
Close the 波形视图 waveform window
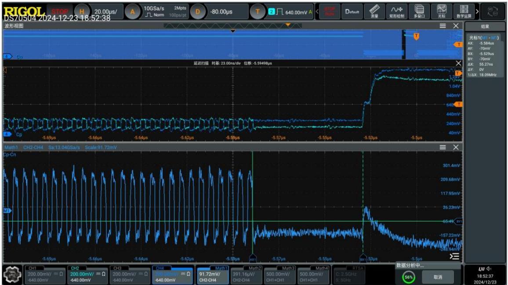[456, 26]
